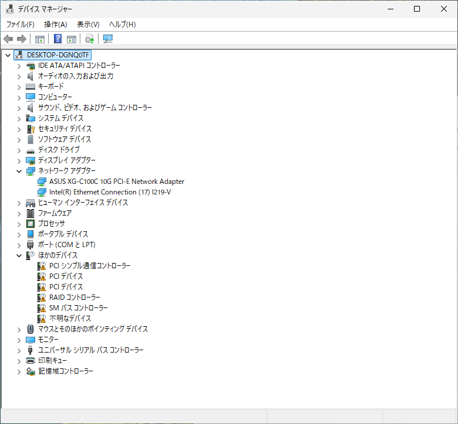The width and height of the screenshot is (458, 424).
Task: Click the セキュリティ デバイス key icon
Action: point(30,129)
